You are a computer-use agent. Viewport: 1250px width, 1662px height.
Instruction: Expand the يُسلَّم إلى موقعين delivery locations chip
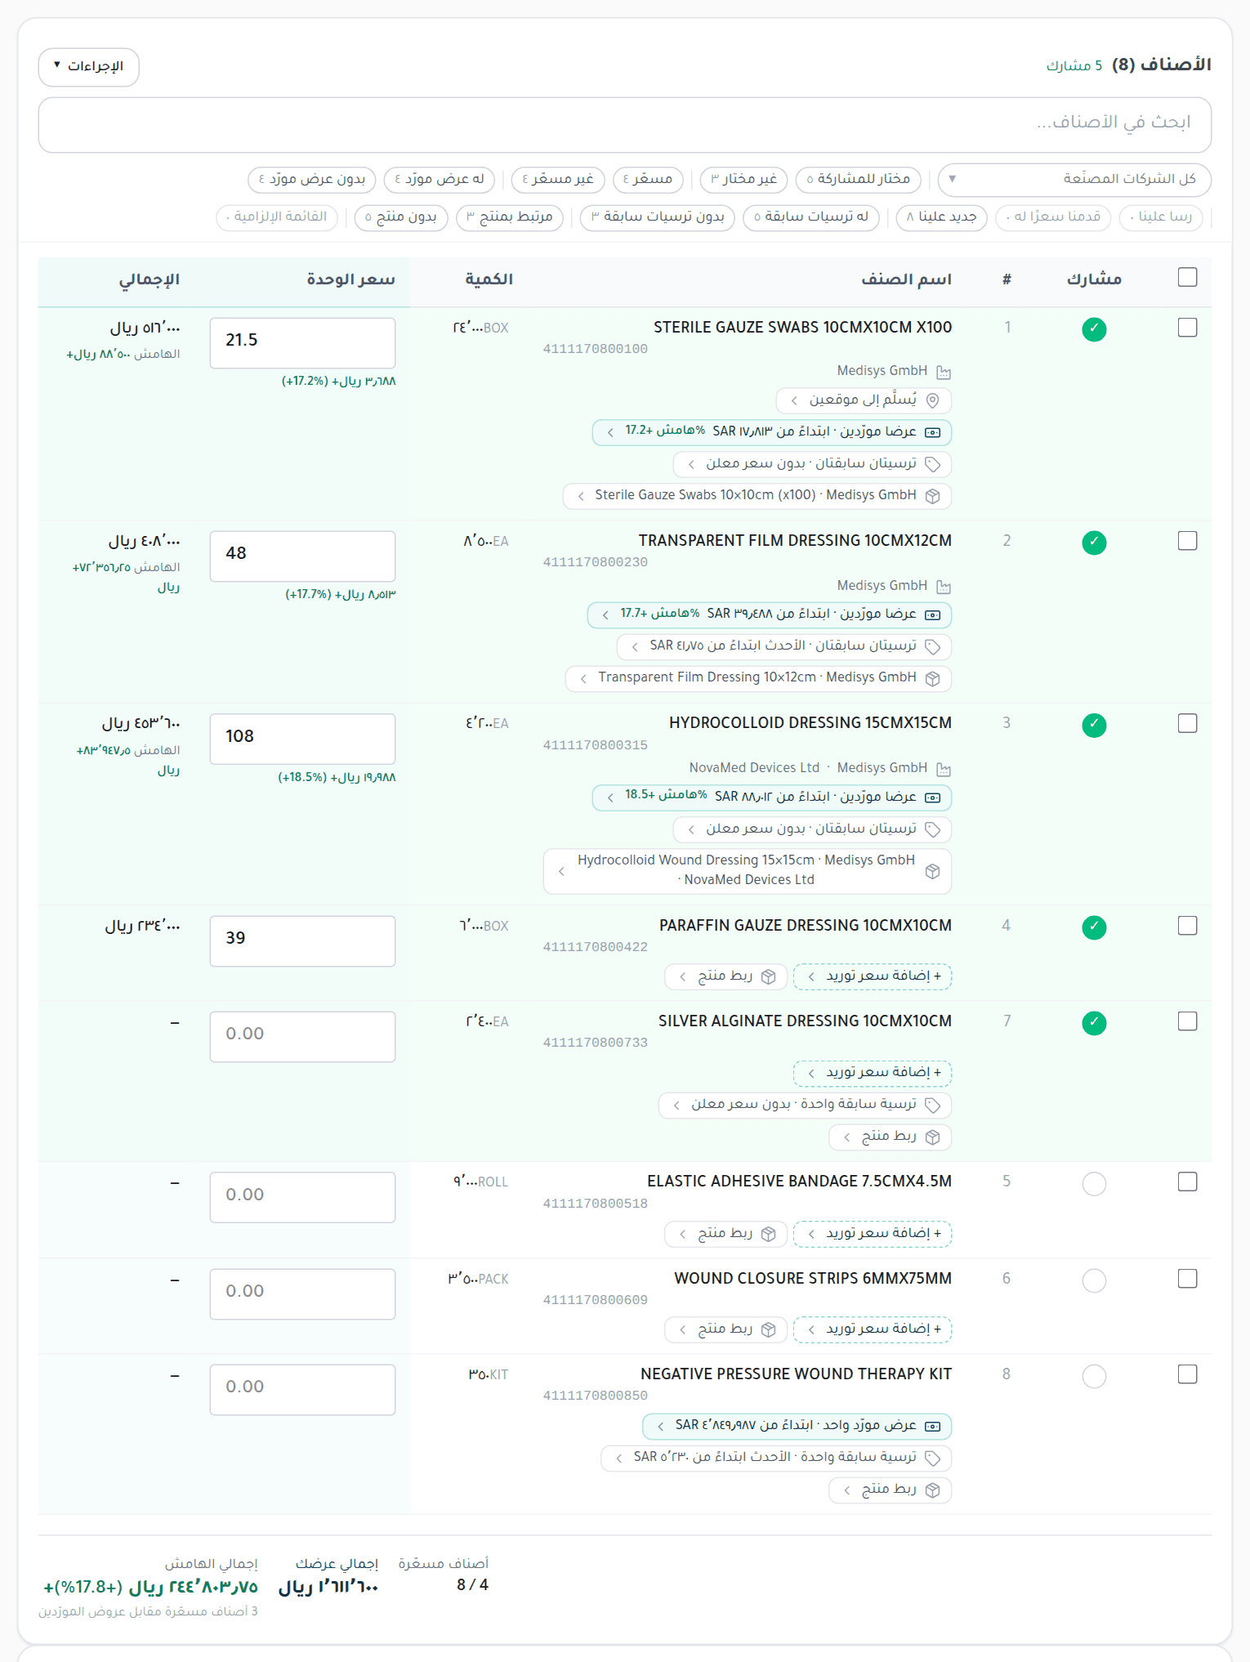click(864, 400)
